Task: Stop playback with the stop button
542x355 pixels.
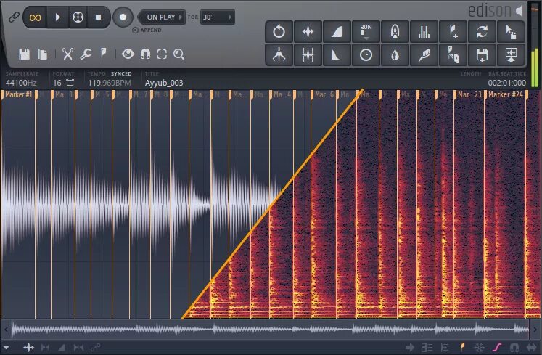Action: click(98, 17)
